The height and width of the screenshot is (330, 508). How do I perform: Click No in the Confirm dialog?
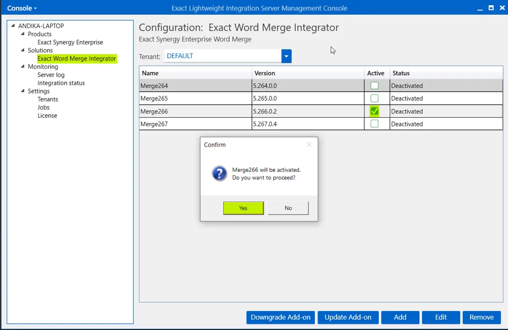pos(288,208)
